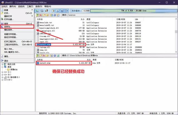178x115 pixels.
Task: Click rename icon in ISO pane toolbar
Action: (x=47, y=15)
